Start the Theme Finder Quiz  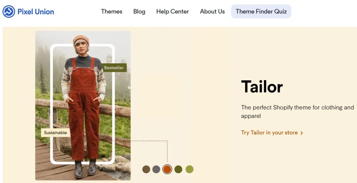click(x=261, y=11)
